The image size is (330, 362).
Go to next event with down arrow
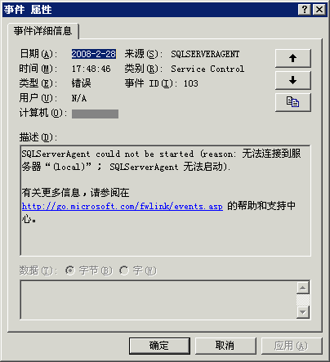coord(293,80)
